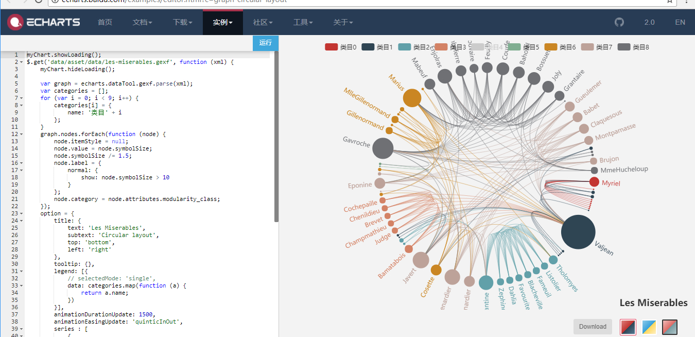The height and width of the screenshot is (337, 695).
Task: Open the 首页 home menu item
Action: (105, 22)
